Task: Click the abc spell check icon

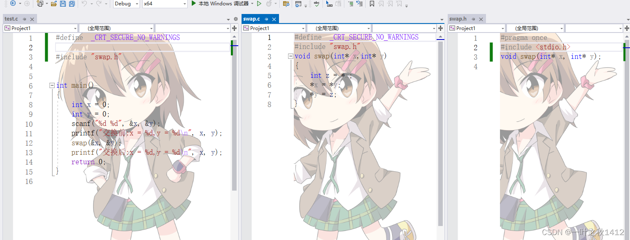Action: [316, 3]
